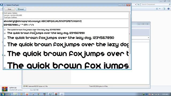
Task: Click the Explorer address bar Refresh button
Action: click(x=138, y=5)
